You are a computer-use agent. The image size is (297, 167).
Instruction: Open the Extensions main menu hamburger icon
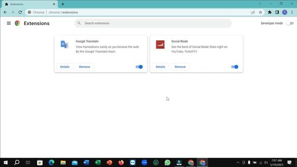9,23
